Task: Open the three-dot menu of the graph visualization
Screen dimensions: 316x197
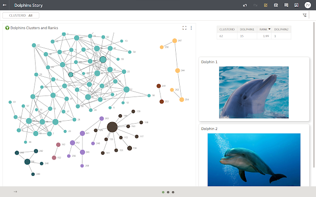Action: tap(191, 28)
